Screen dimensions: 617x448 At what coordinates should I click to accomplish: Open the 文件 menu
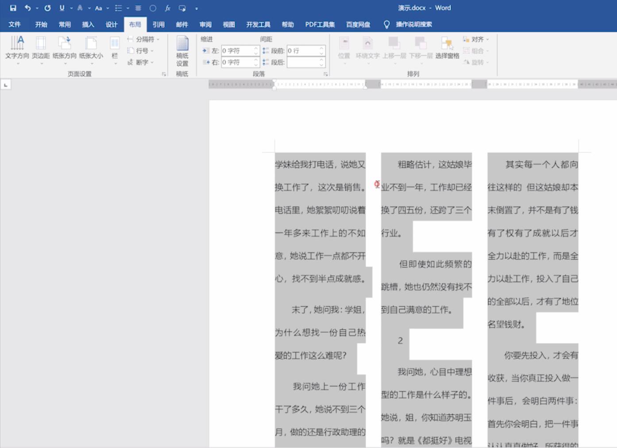pyautogui.click(x=15, y=24)
